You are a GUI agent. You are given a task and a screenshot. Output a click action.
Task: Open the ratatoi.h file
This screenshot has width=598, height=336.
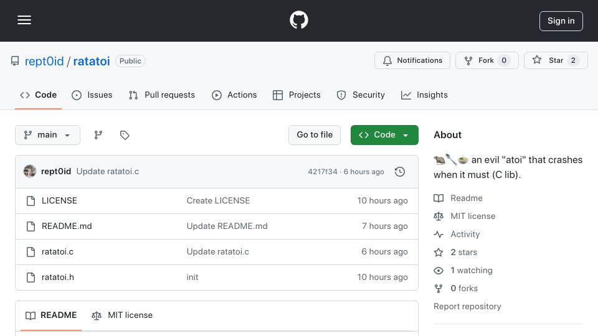(58, 278)
